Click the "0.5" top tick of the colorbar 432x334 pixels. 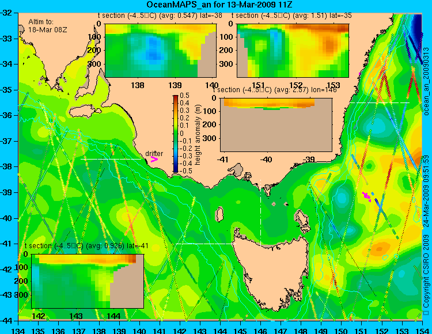point(184,96)
